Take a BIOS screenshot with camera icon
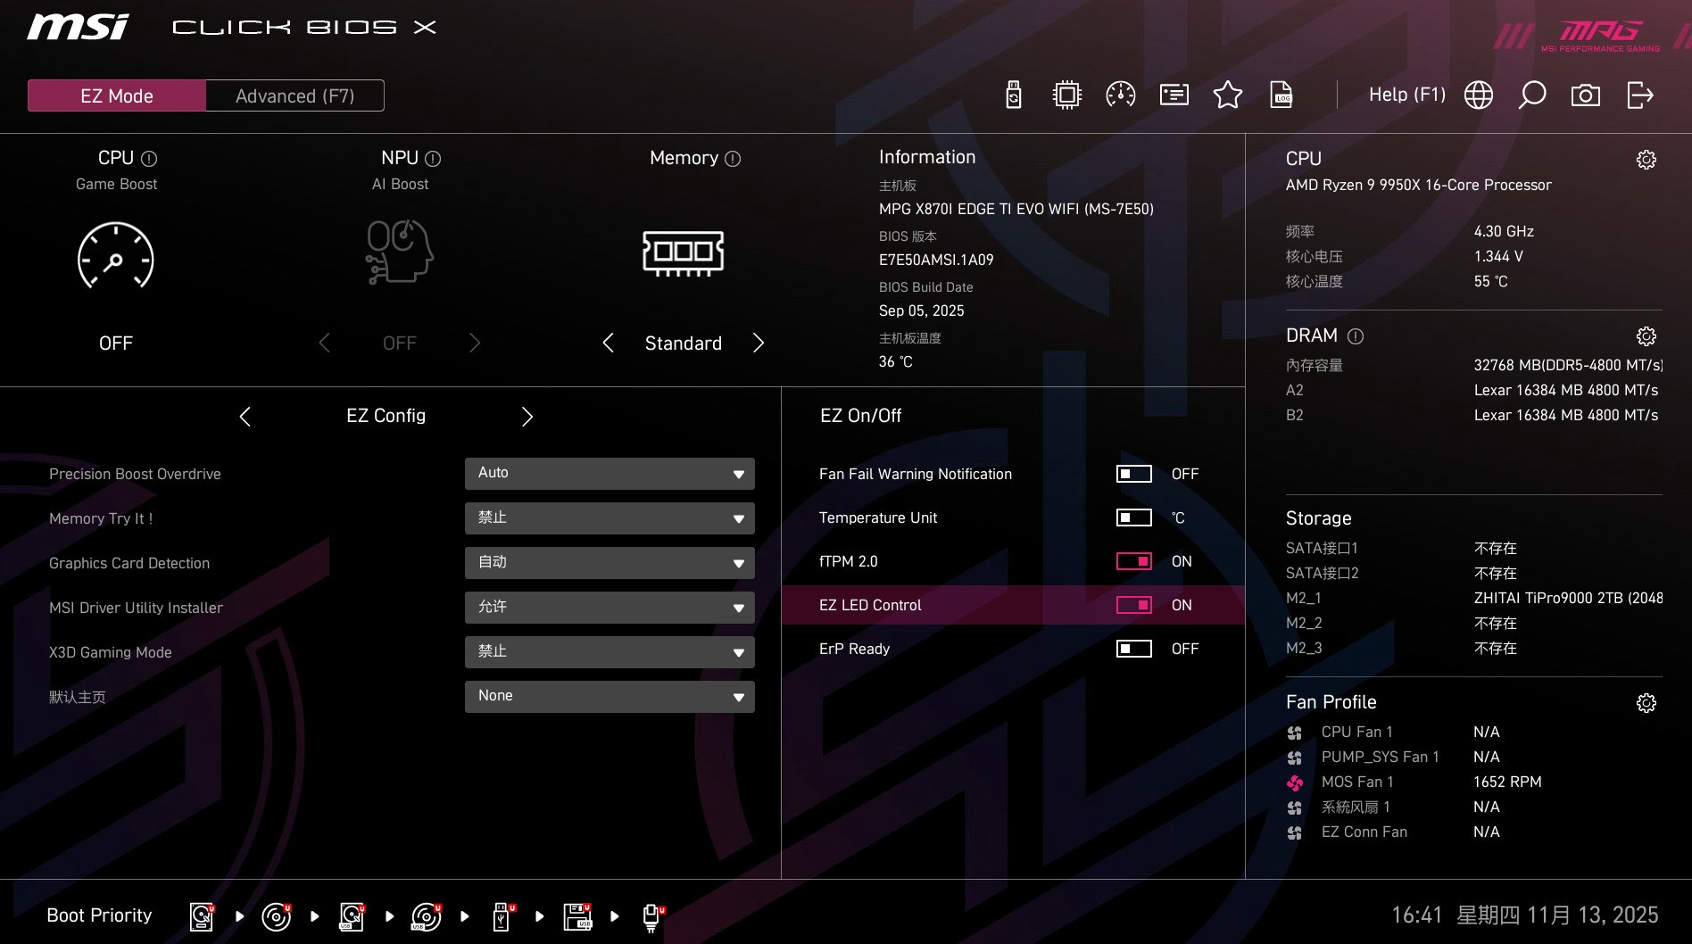This screenshot has height=944, width=1692. point(1586,95)
